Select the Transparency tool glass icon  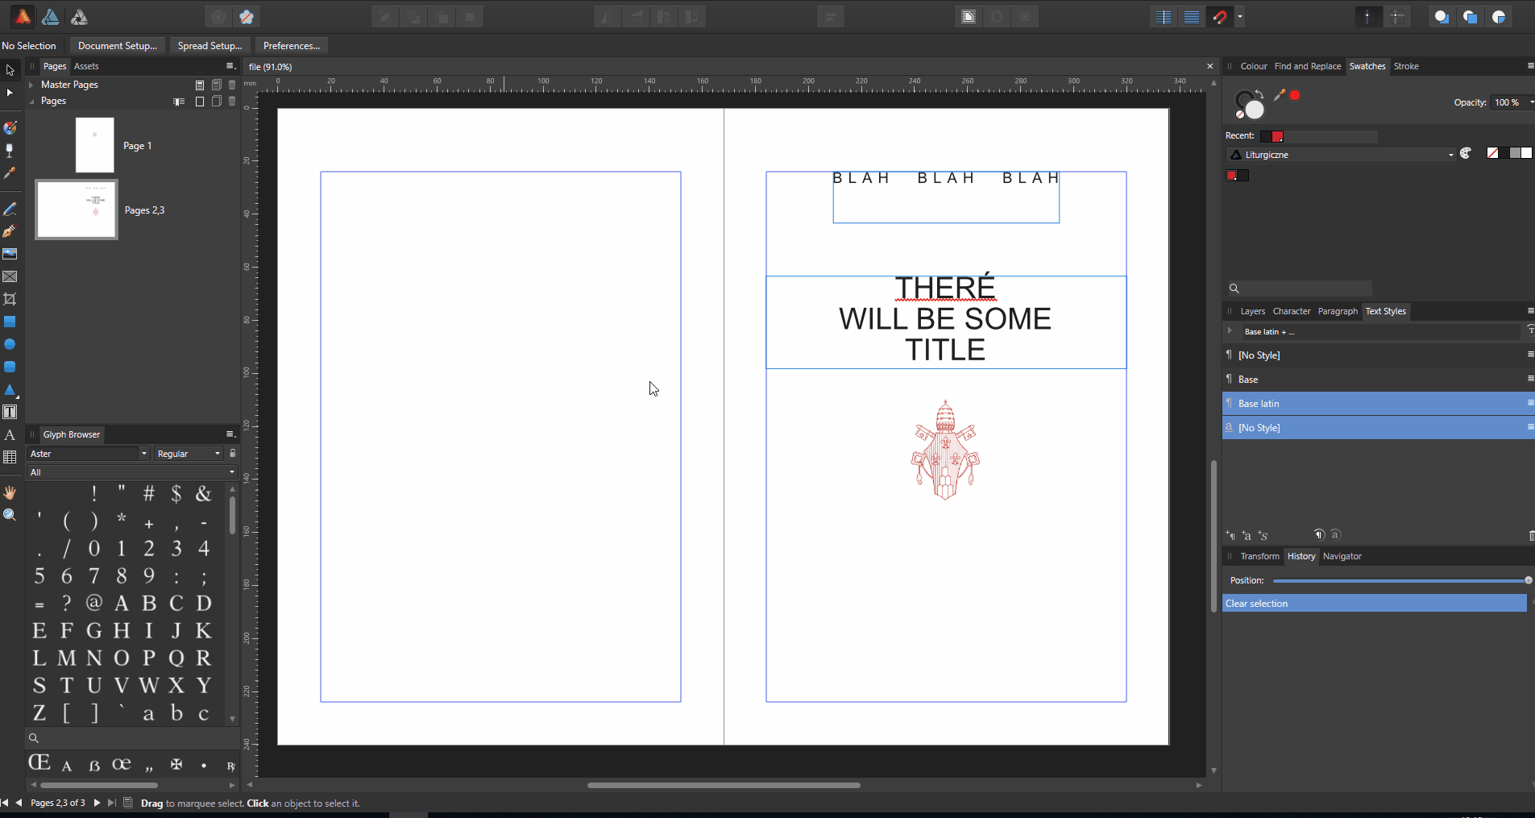pos(10,151)
